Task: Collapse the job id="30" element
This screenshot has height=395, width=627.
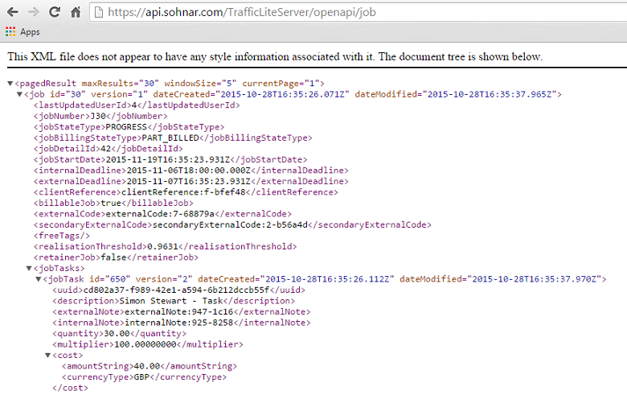Action: tap(19, 95)
